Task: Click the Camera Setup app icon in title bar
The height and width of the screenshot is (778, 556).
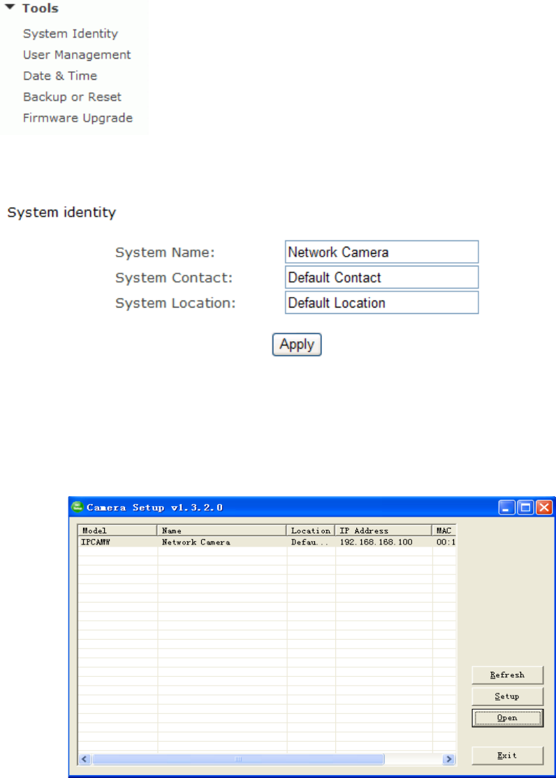Action: (x=78, y=507)
